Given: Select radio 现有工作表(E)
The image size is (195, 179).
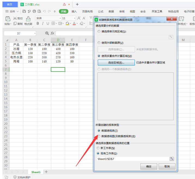Looking at the screenshot, I should (x=98, y=153).
